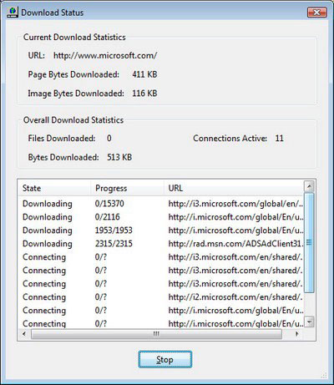
Task: Click the horizontal scrollbar thumb
Action: (x=156, y=333)
